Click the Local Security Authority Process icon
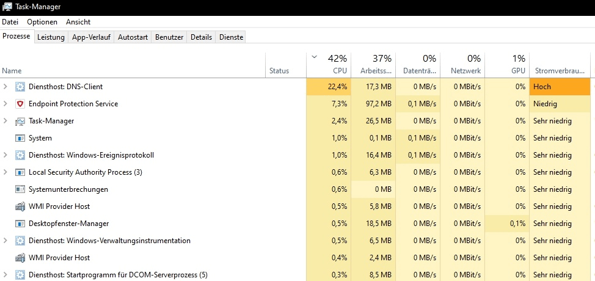 coord(20,172)
